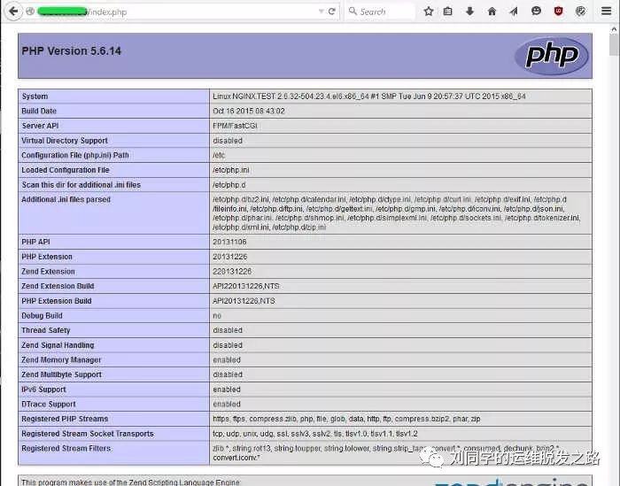Go back with the browser back arrow
Viewport: 620px width, 486px height.
pyautogui.click(x=13, y=12)
